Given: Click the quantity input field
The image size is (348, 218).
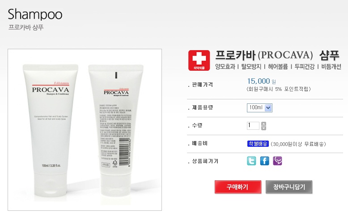Looking at the screenshot, I should click(253, 125).
